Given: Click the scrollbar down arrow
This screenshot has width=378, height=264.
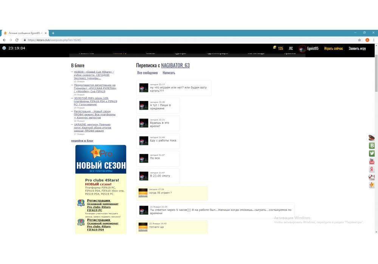Looking at the screenshot, I should [376, 232].
